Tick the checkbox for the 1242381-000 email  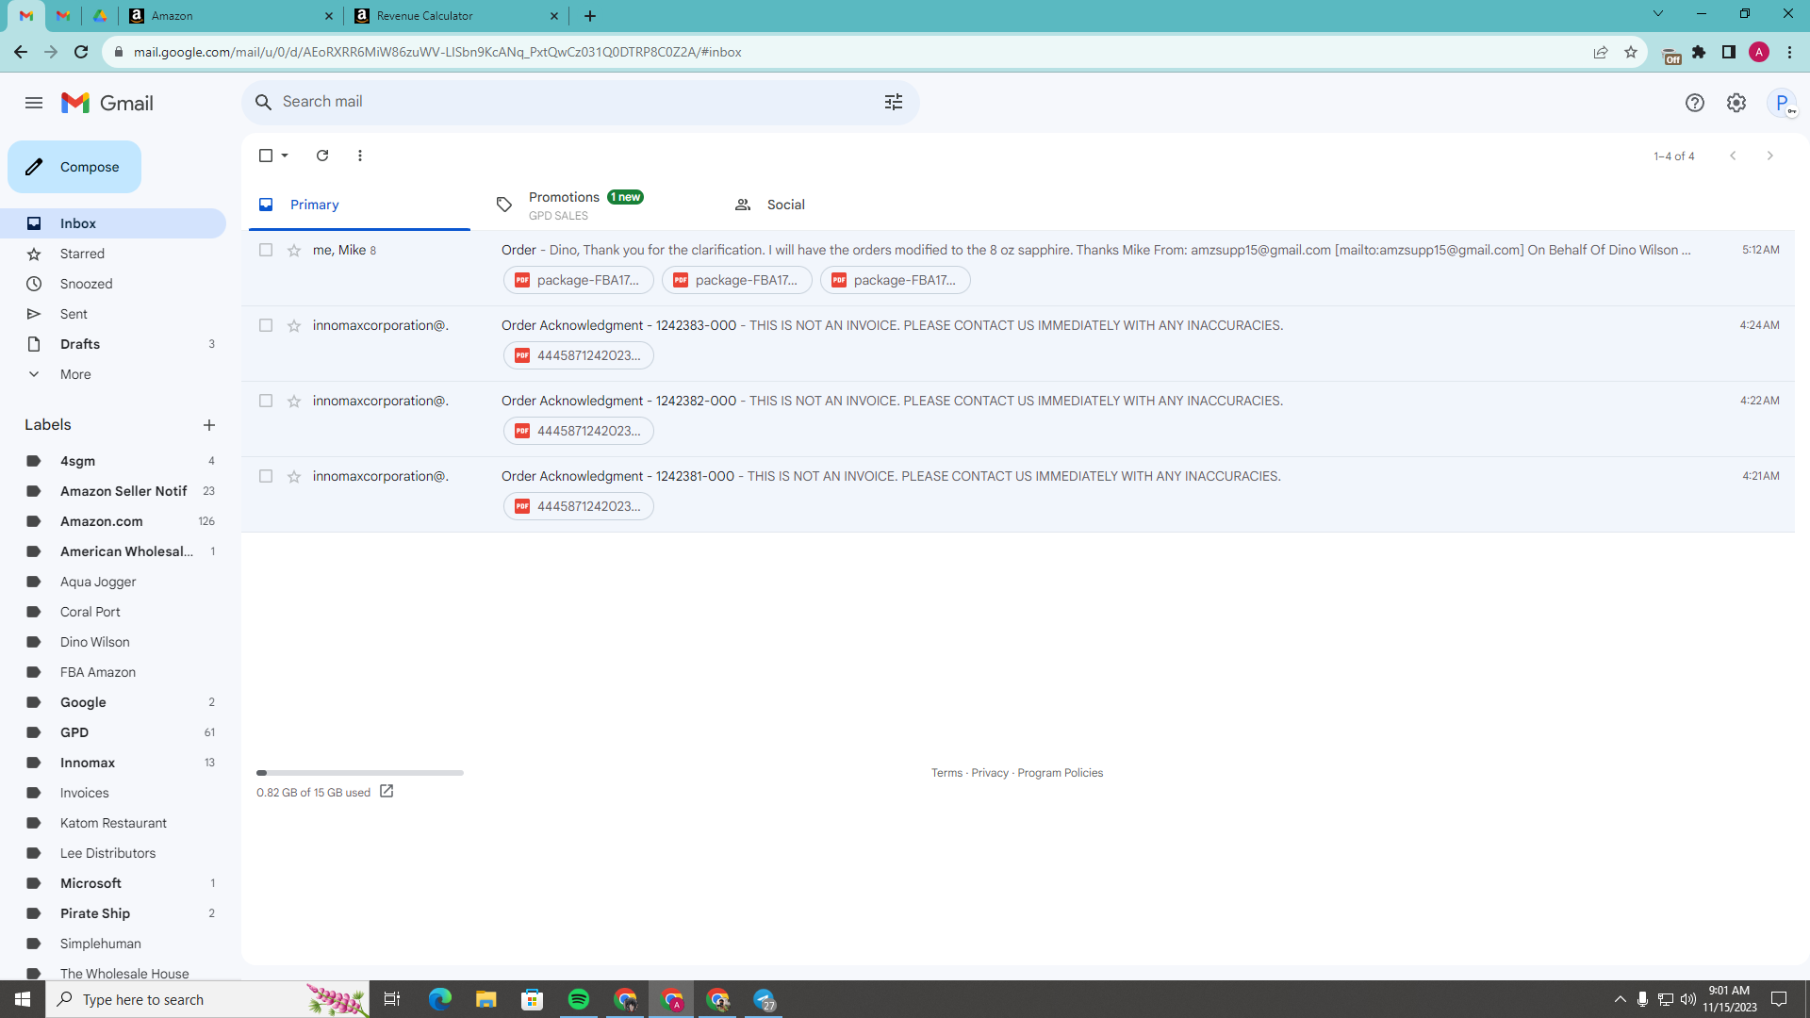[x=266, y=476]
